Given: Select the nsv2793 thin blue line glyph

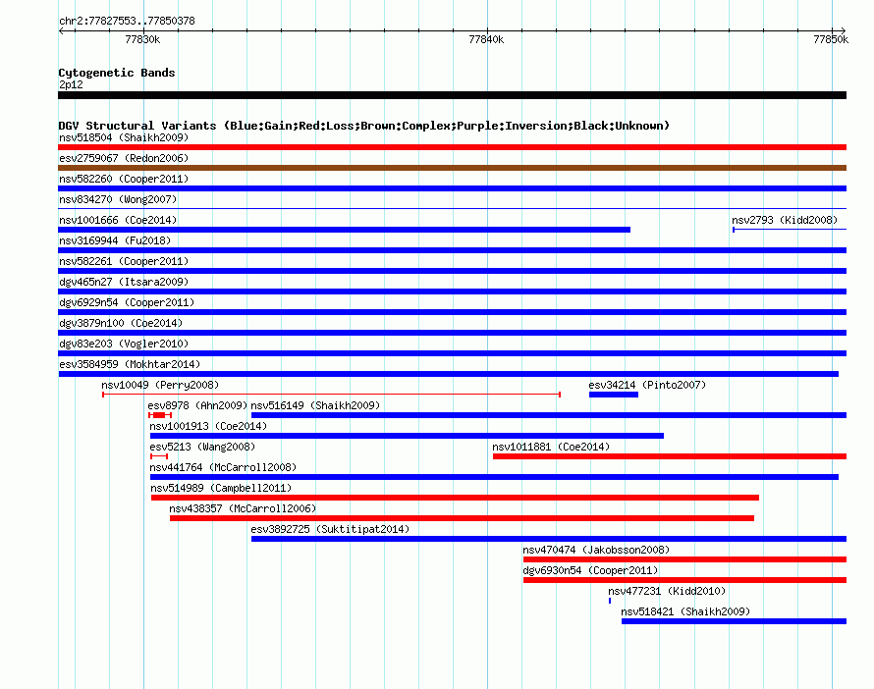Looking at the screenshot, I should tap(790, 230).
